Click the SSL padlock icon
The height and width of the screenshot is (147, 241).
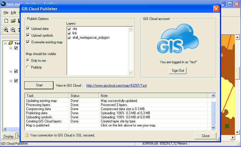tap(26, 135)
